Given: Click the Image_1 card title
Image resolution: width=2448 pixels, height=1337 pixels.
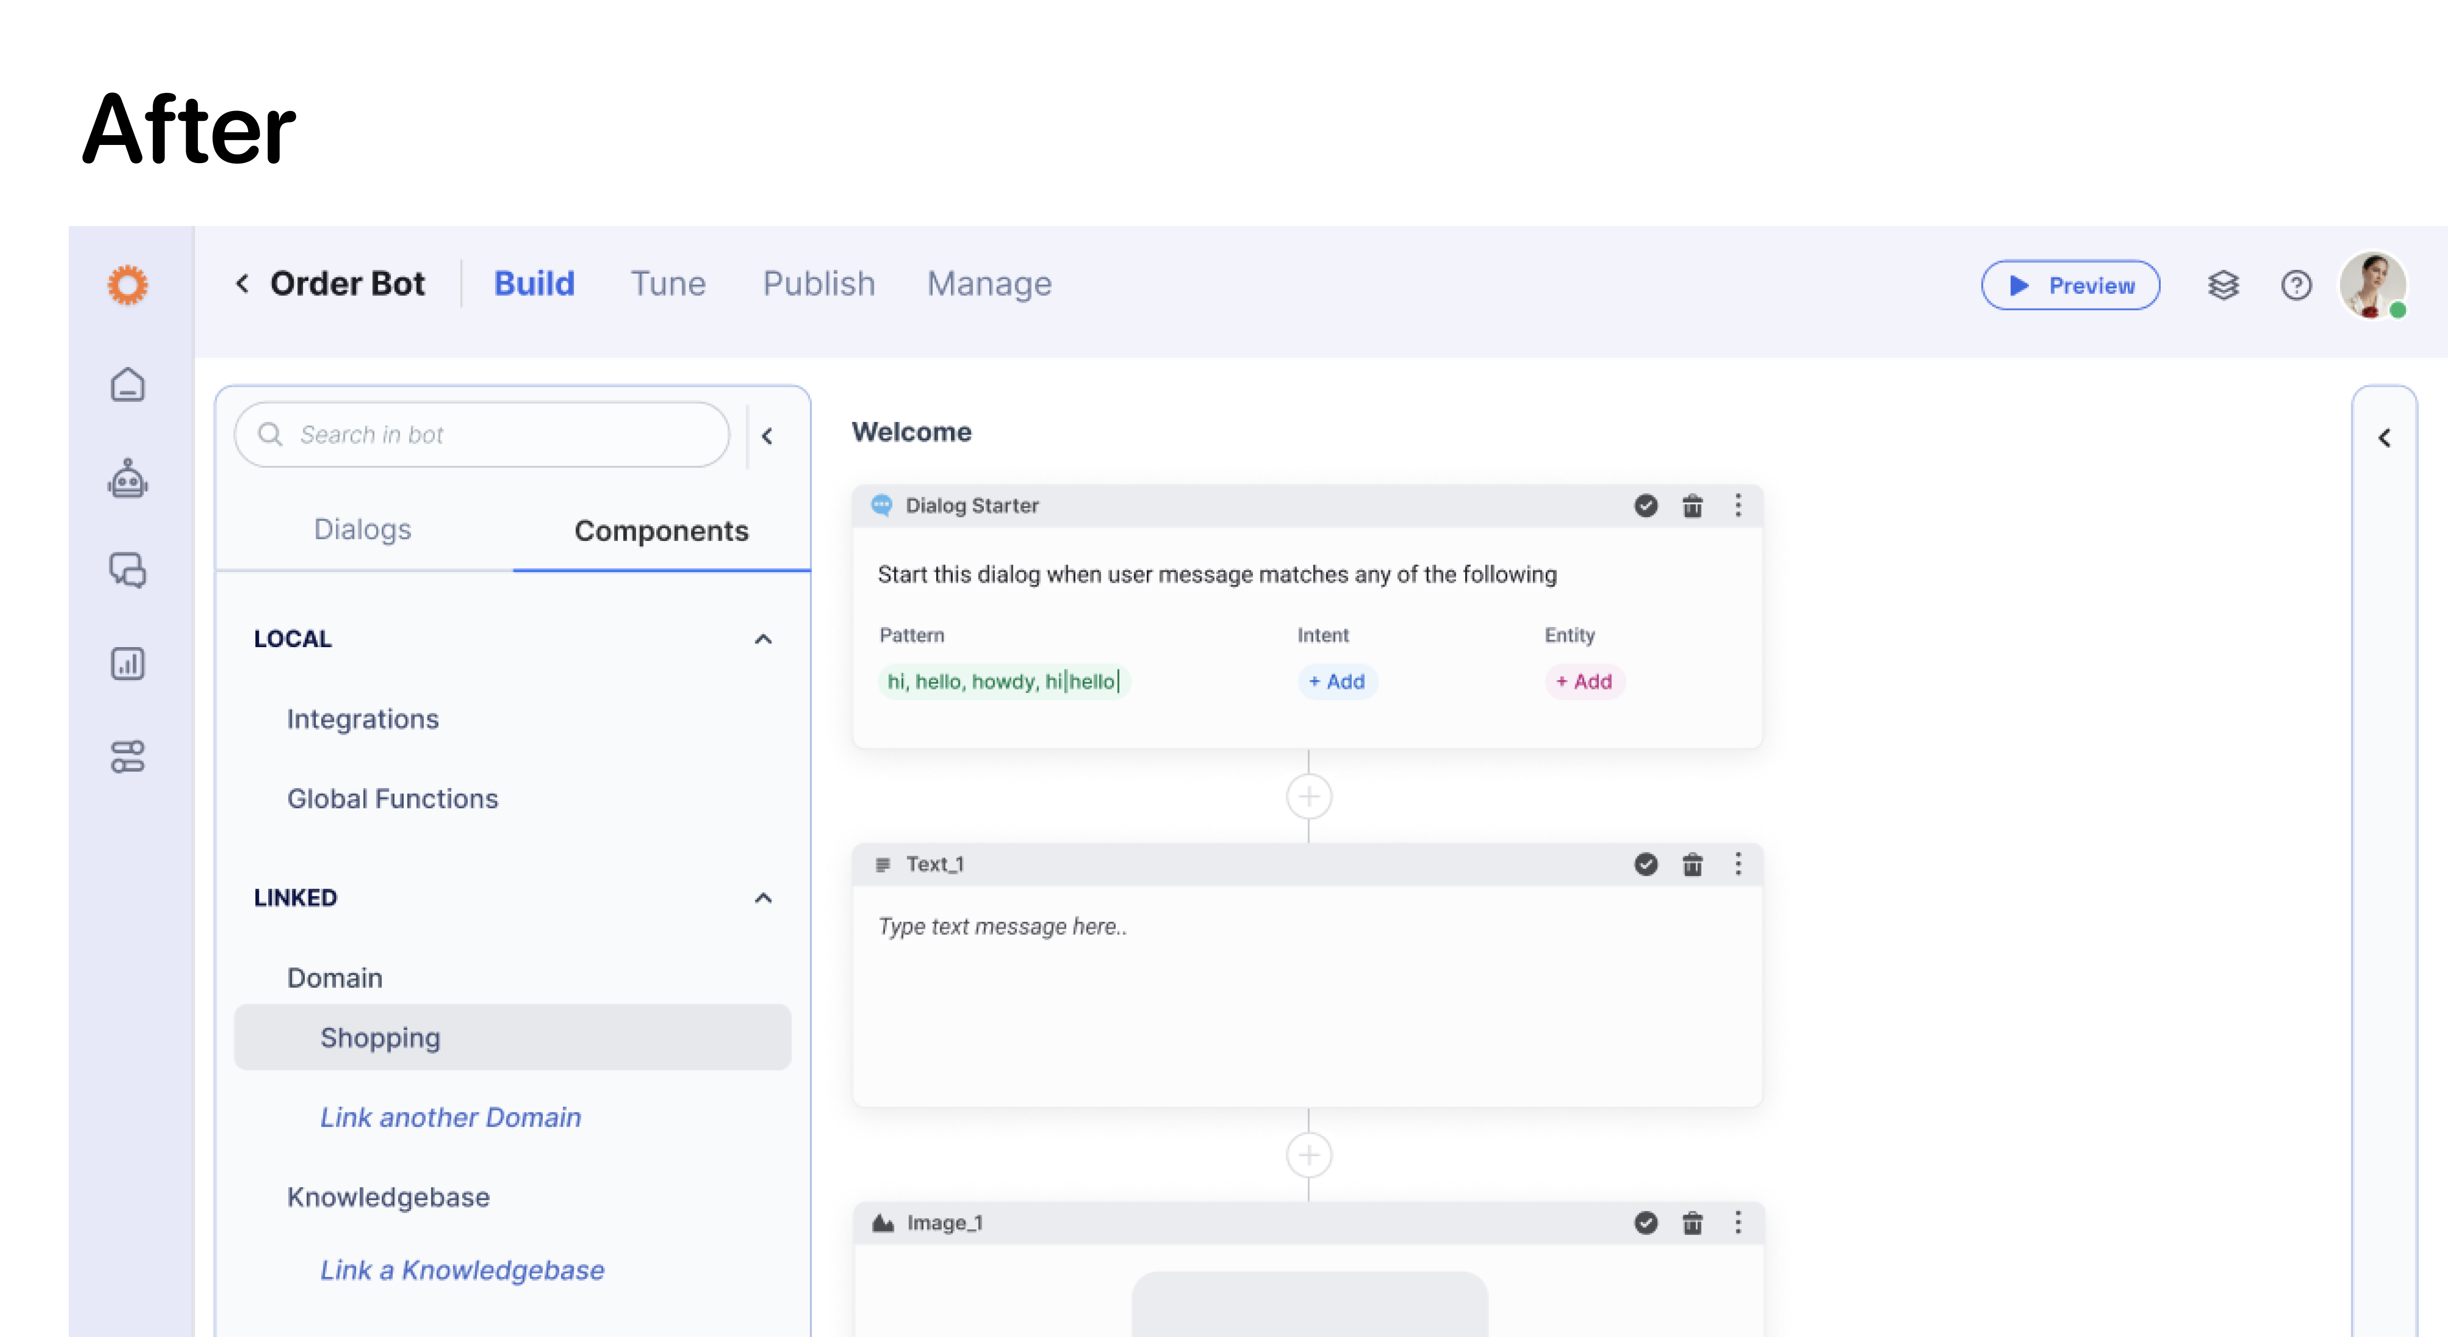Looking at the screenshot, I should (945, 1223).
